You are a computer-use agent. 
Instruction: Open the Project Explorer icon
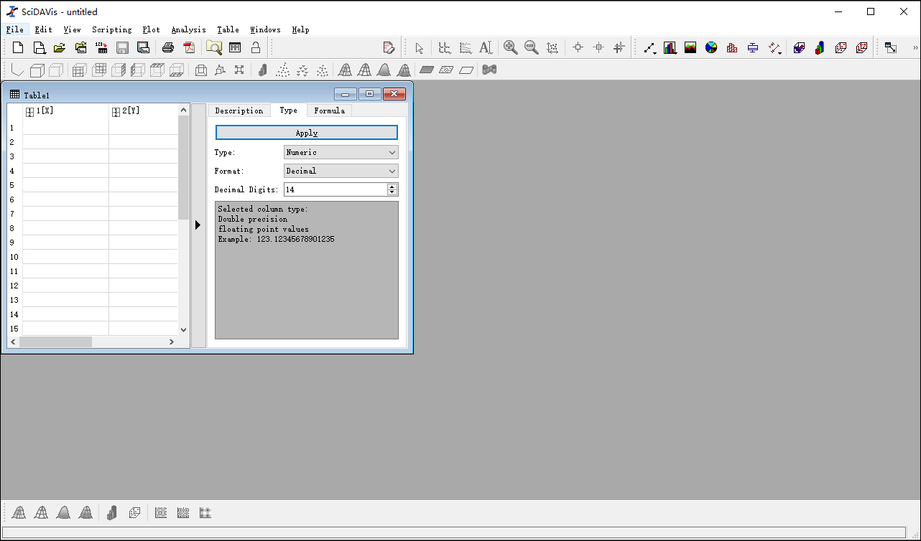tap(214, 48)
